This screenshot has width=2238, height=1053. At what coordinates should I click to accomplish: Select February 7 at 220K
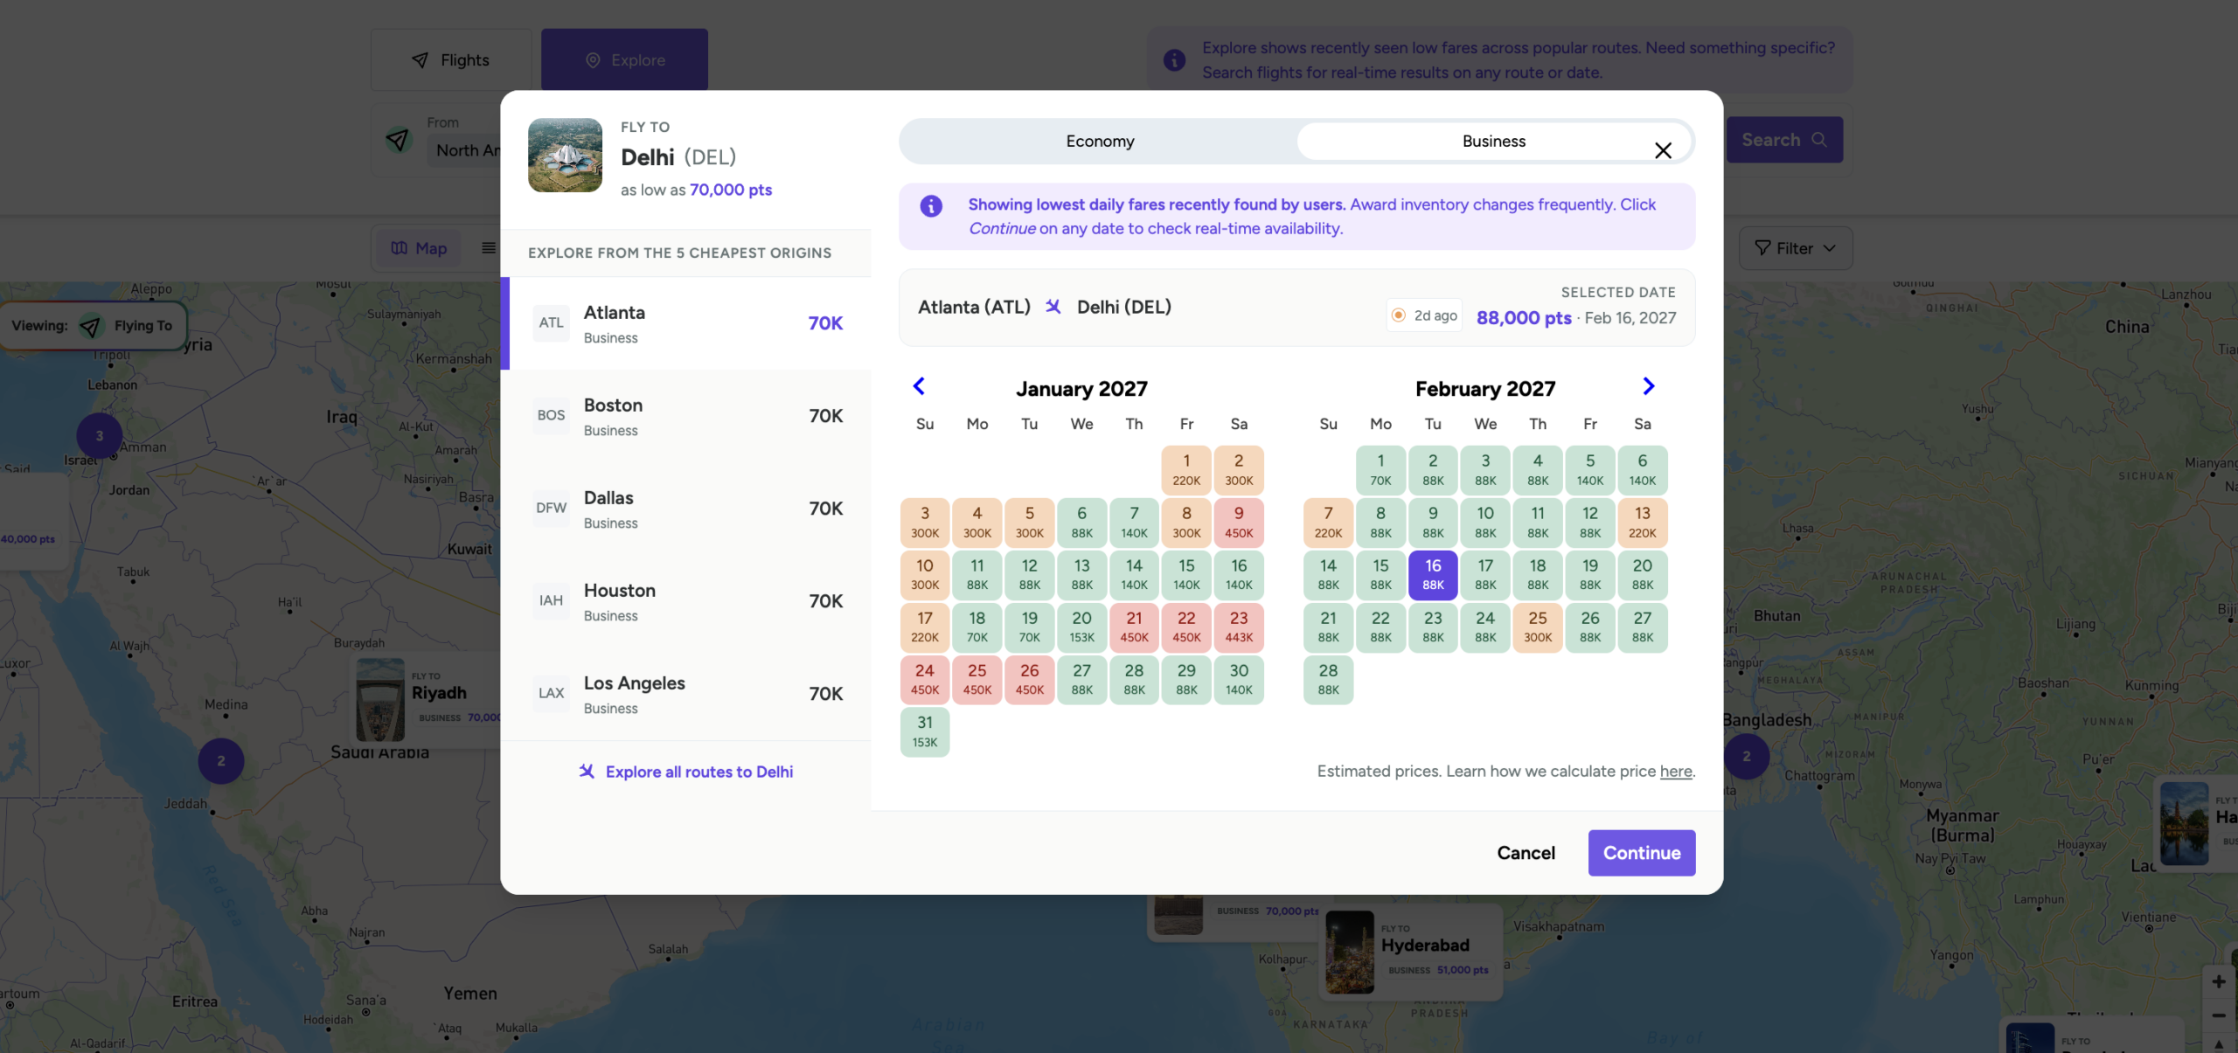[x=1328, y=523]
